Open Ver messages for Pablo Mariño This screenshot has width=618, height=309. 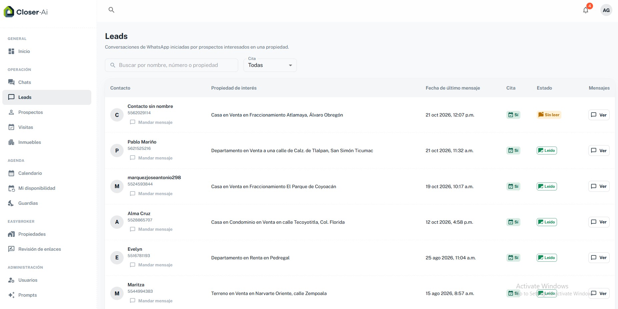click(x=599, y=151)
